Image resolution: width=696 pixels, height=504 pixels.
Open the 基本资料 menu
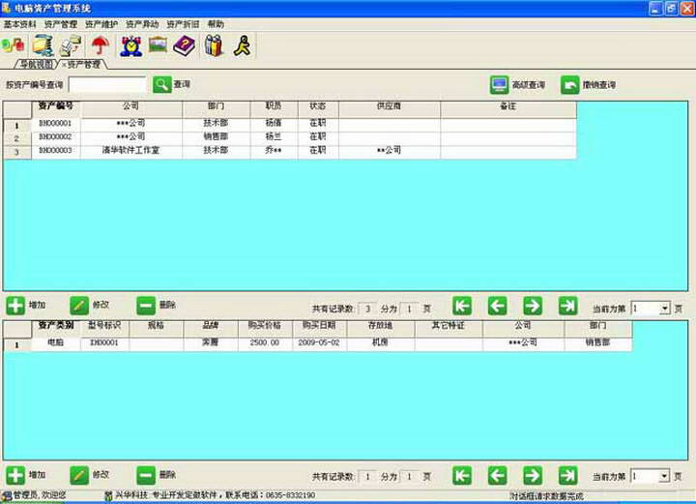pos(20,24)
